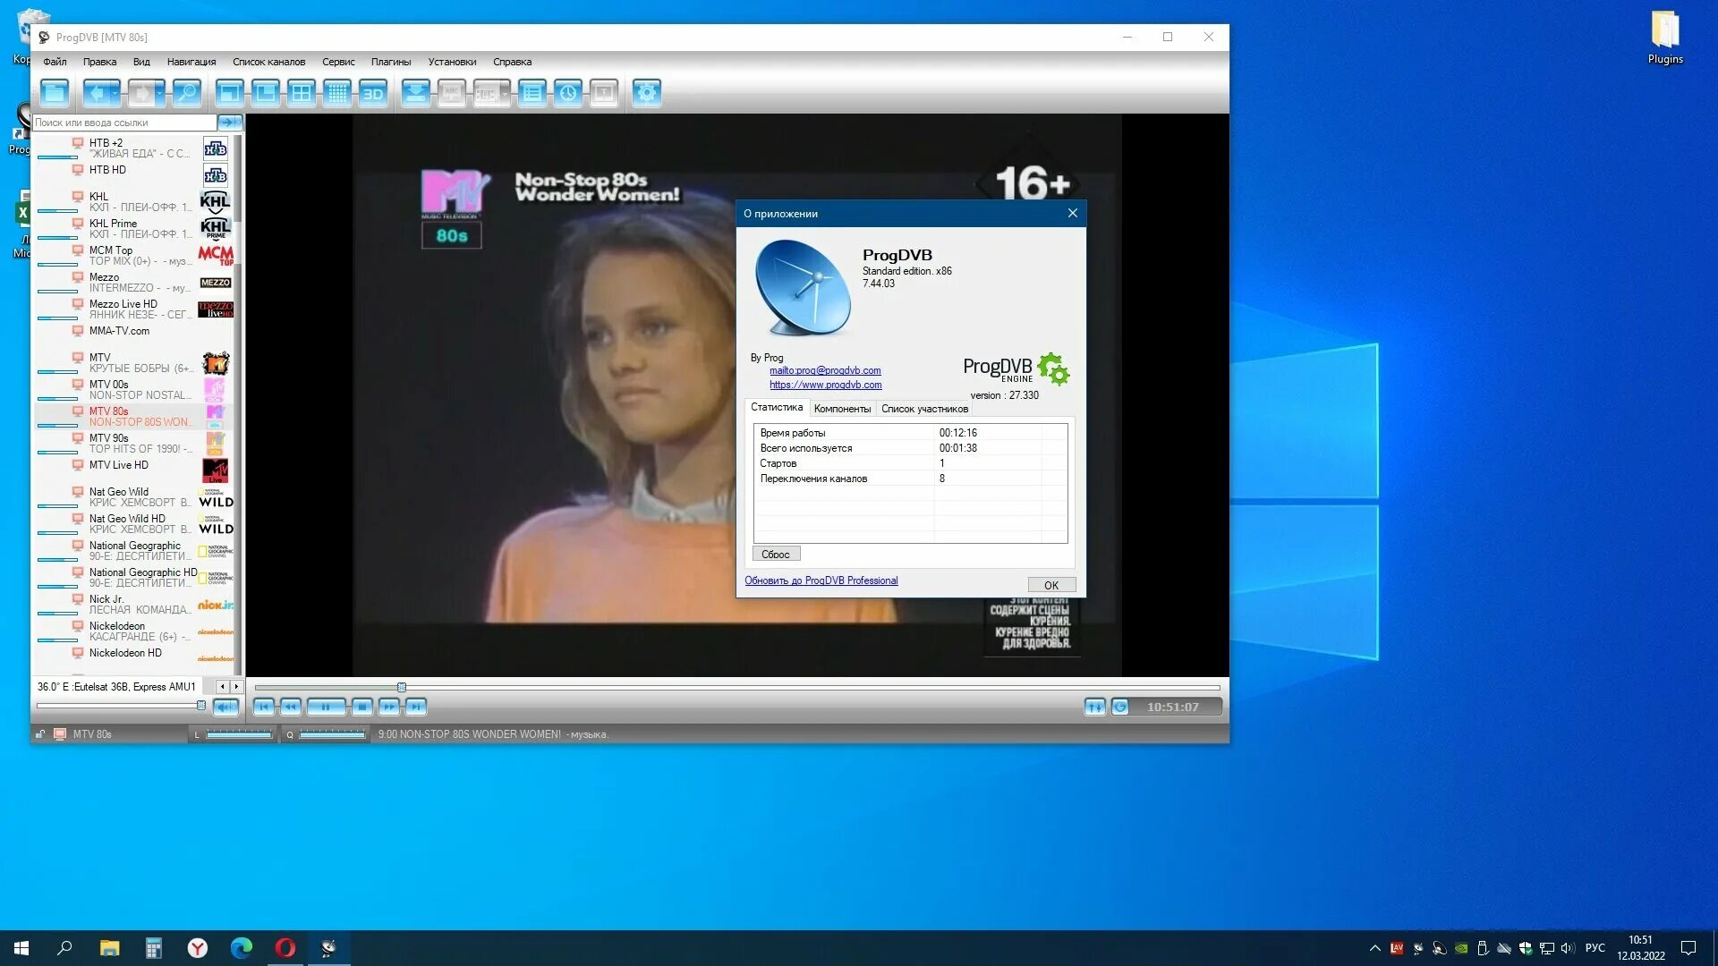Open the scheduler clock icon
Screen dimensions: 1718x966
(567, 93)
